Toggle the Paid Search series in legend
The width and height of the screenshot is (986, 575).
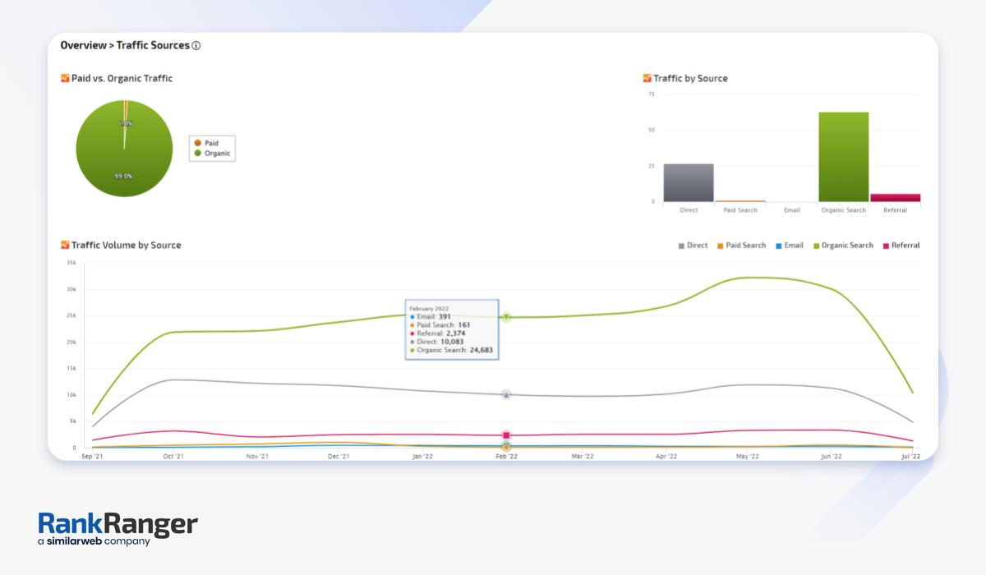pos(741,246)
